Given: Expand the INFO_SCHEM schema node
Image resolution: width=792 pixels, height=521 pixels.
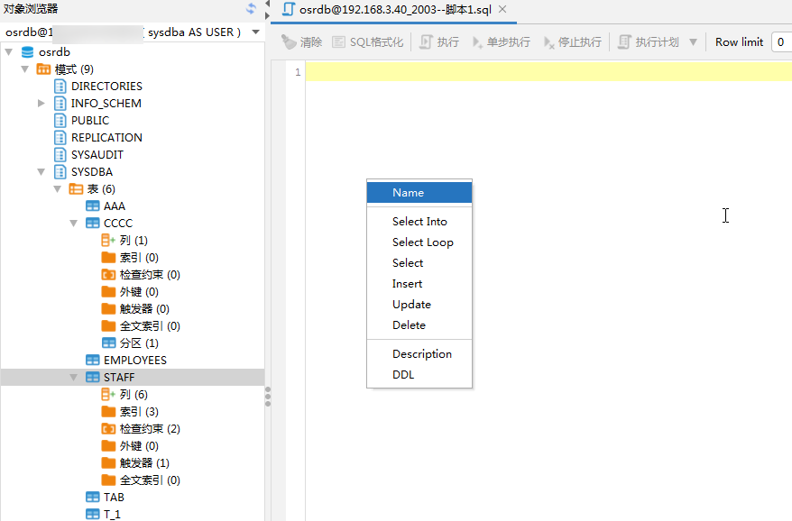Looking at the screenshot, I should [41, 104].
